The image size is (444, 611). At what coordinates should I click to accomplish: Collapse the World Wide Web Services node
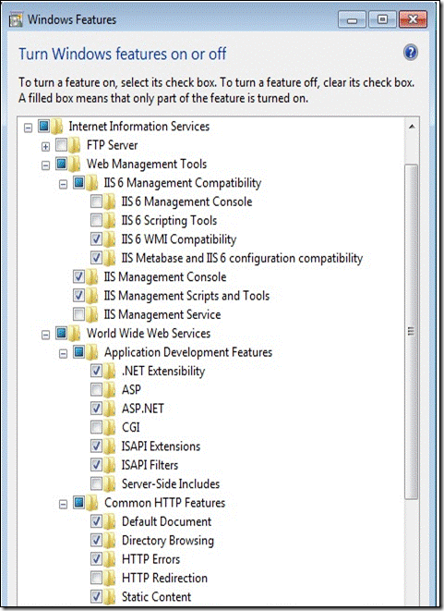(x=45, y=336)
